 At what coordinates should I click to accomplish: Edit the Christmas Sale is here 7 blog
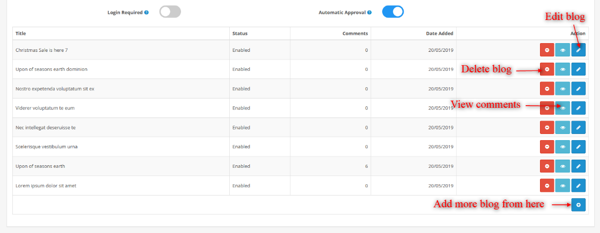coord(578,50)
